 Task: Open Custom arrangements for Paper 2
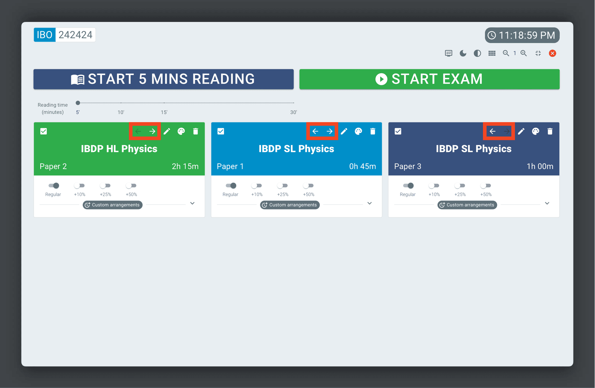coord(112,205)
